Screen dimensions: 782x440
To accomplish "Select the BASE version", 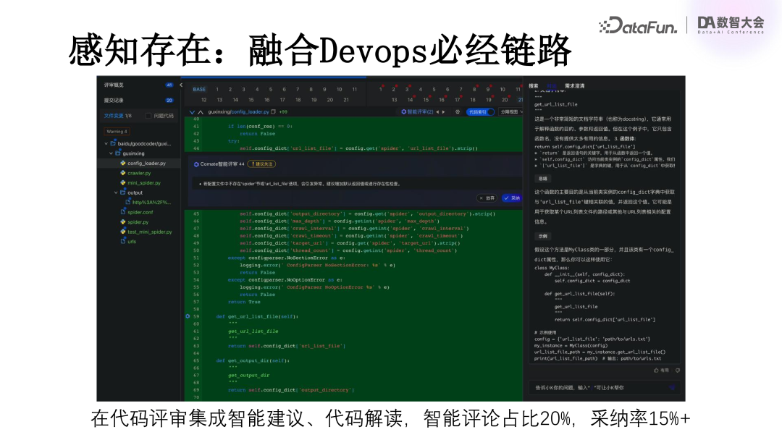I will click(x=199, y=89).
